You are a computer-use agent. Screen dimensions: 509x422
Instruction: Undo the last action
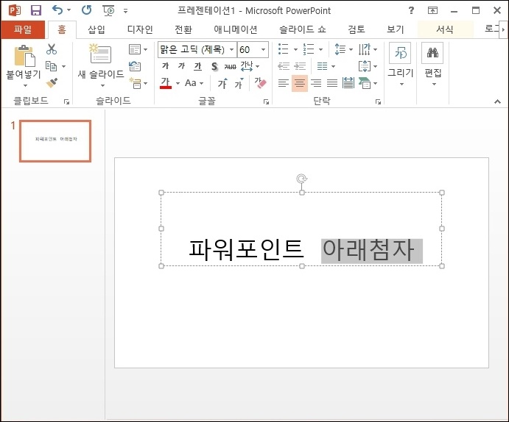(57, 10)
